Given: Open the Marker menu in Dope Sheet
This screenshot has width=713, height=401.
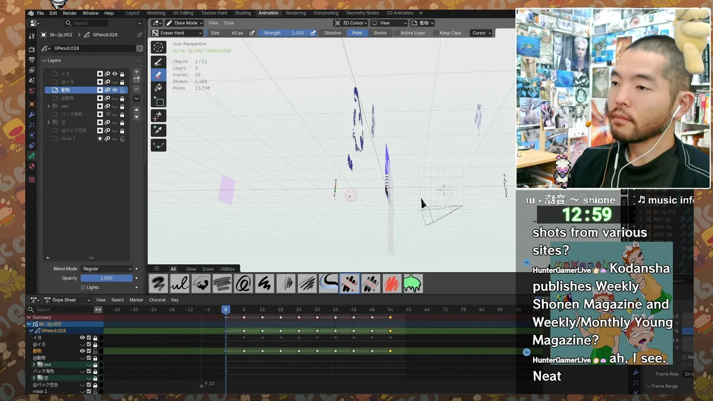Looking at the screenshot, I should click(x=136, y=300).
